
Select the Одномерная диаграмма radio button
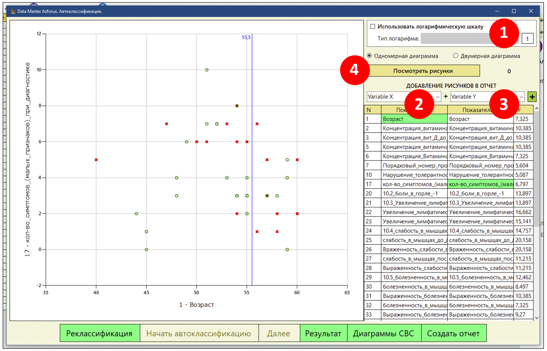[370, 56]
